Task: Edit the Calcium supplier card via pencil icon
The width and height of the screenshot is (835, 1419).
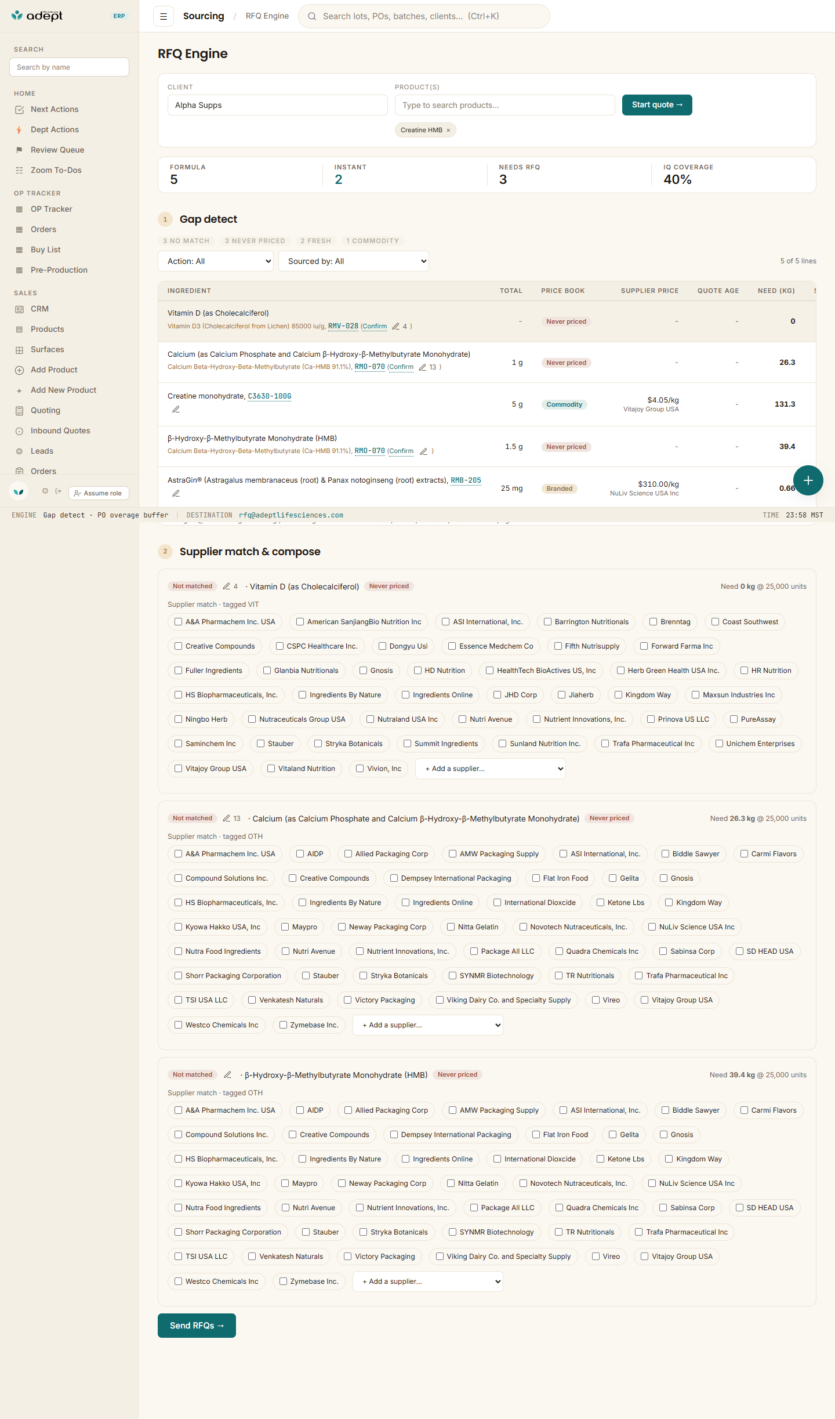Action: [227, 819]
